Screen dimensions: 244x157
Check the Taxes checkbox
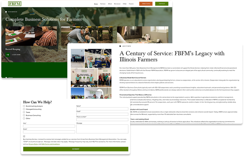coord(24,112)
